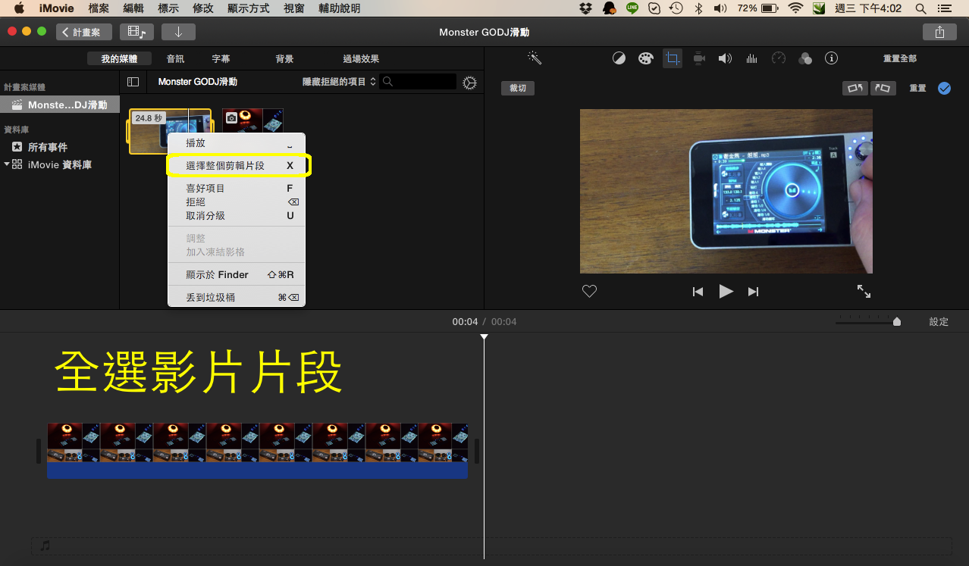Select the timeline video clip filmstrip

click(258, 442)
